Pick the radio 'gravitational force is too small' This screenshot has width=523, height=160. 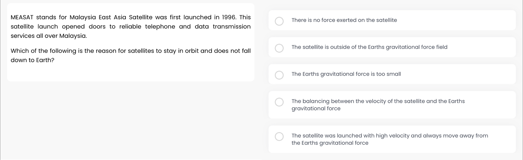(x=279, y=75)
